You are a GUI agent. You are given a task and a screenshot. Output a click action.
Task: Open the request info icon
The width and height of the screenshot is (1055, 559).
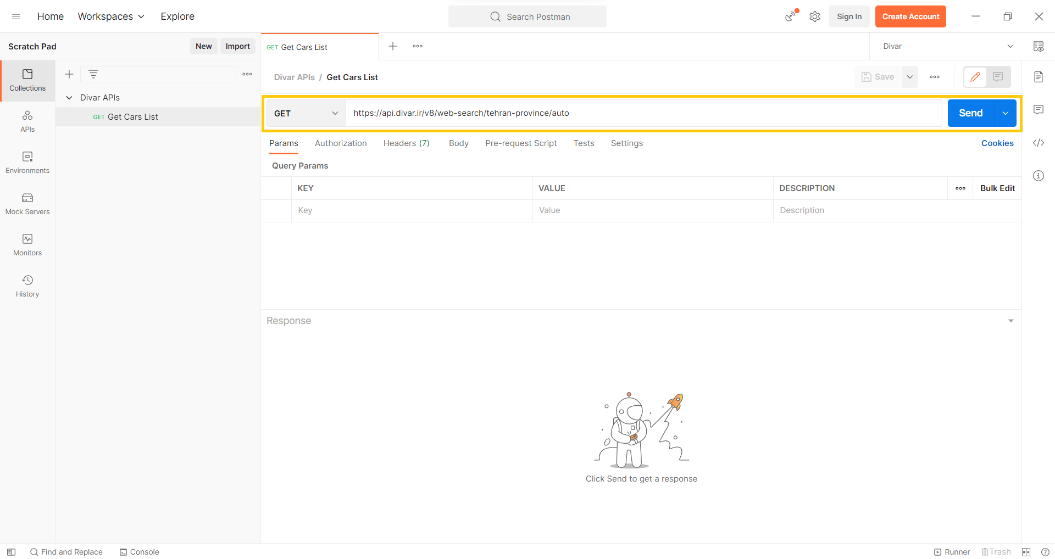pos(1039,176)
